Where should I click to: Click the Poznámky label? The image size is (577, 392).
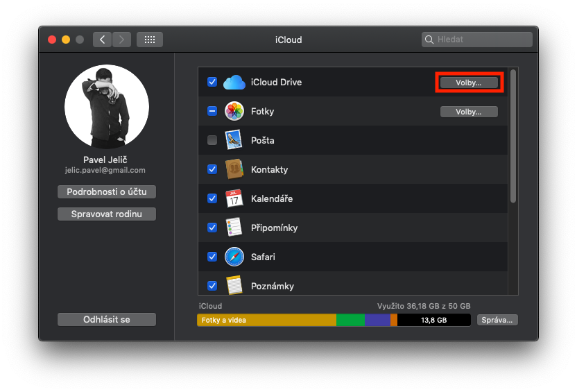click(273, 286)
